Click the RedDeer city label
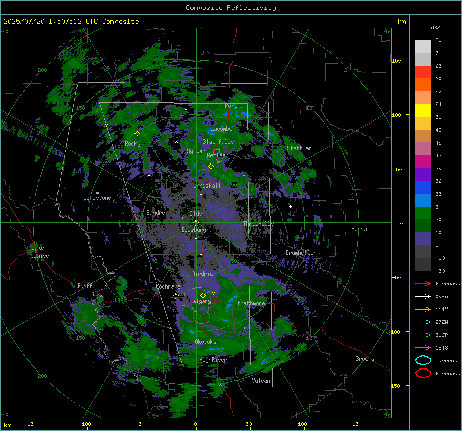 click(x=218, y=155)
